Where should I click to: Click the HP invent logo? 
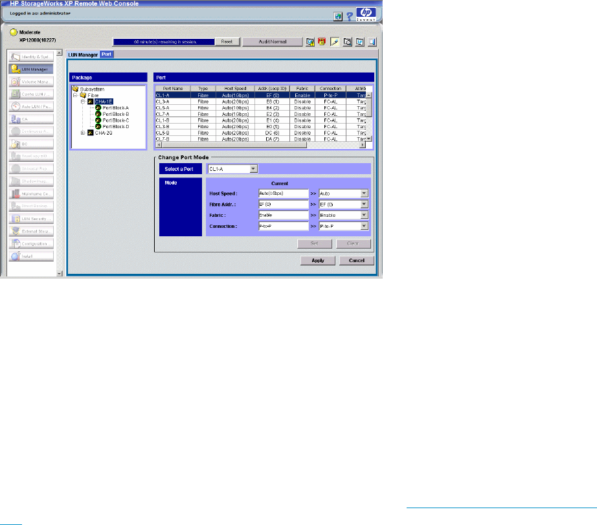coord(366,14)
